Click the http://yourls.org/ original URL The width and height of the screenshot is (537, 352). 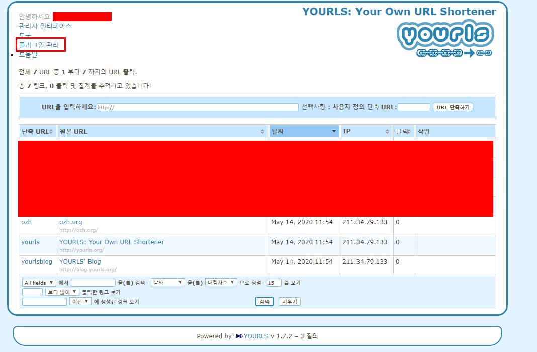pyautogui.click(x=81, y=250)
